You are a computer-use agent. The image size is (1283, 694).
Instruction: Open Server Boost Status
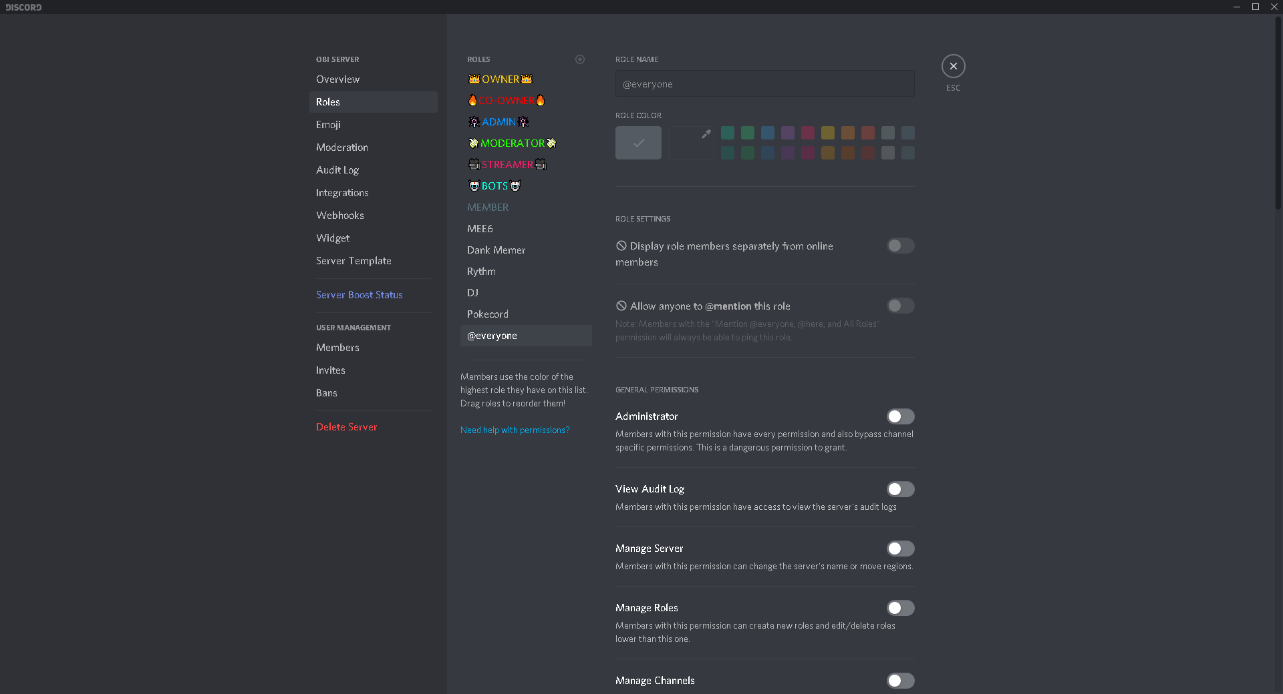pyautogui.click(x=359, y=294)
